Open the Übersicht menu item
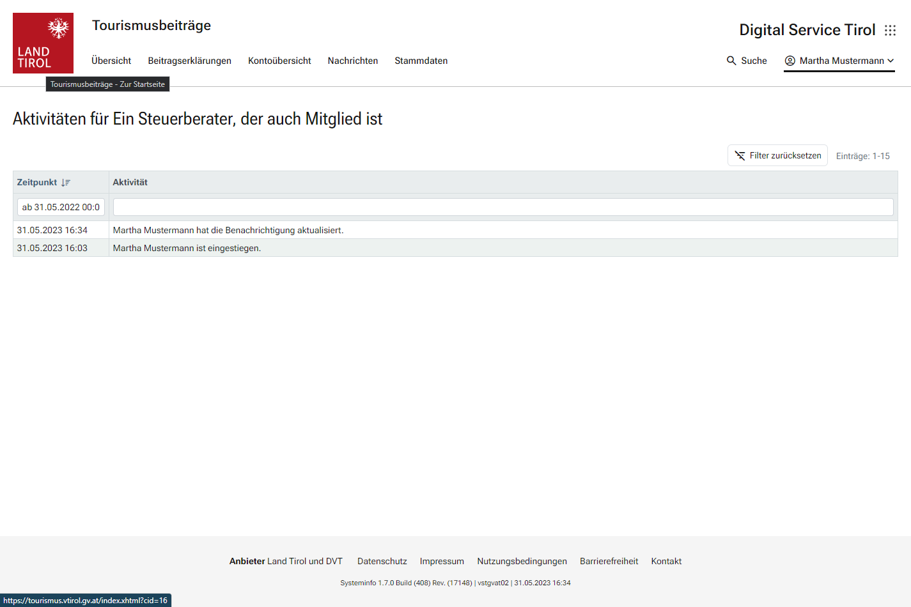Screen dimensions: 911x607 [x=111, y=61]
